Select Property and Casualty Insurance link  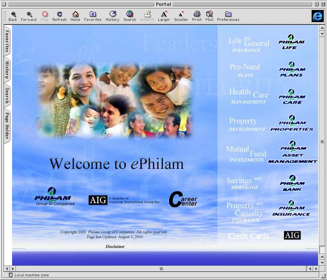pos(245,212)
